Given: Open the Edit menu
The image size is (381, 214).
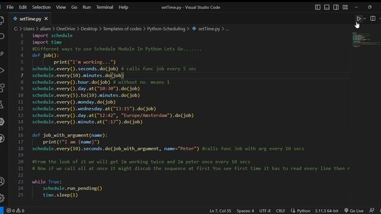Looking at the screenshot, I should [23, 7].
